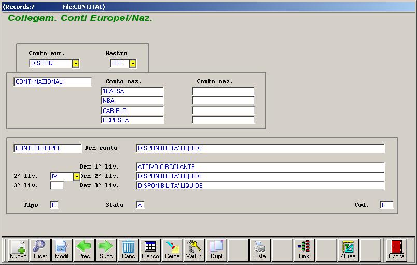Expand the Mastro dropdown arrow
417x265 pixels.
click(133, 63)
